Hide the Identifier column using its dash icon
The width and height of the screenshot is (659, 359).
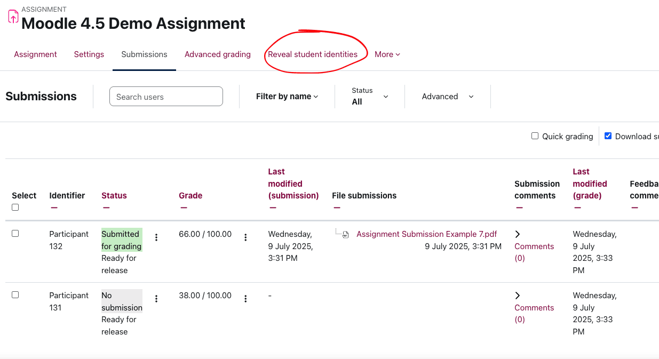[54, 208]
